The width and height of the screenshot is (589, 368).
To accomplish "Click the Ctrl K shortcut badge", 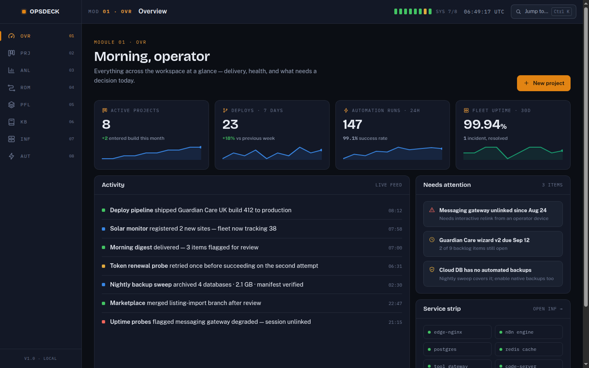I will click(x=561, y=11).
